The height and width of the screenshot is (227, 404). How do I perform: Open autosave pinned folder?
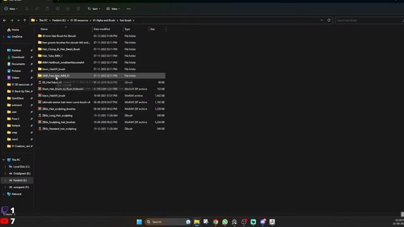(16, 105)
